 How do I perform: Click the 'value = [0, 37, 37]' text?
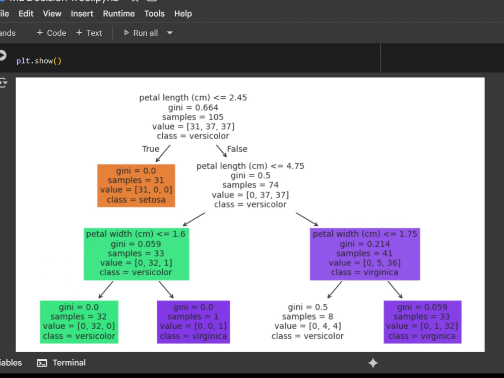[250, 195]
